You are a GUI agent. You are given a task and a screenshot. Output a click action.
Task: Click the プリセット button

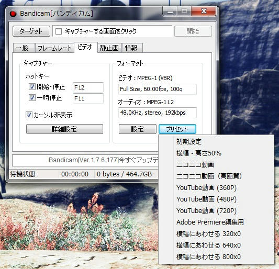[177, 129]
